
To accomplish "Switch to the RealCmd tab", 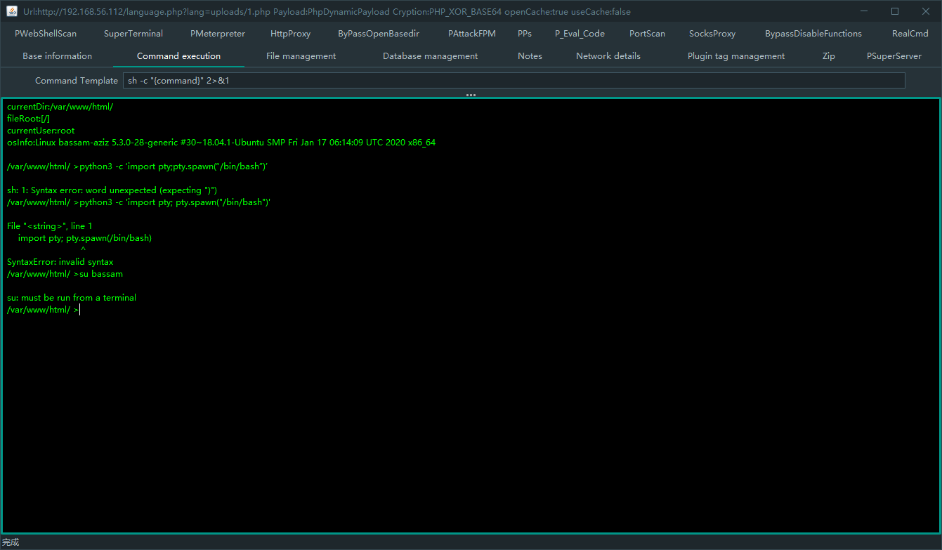I will [910, 33].
